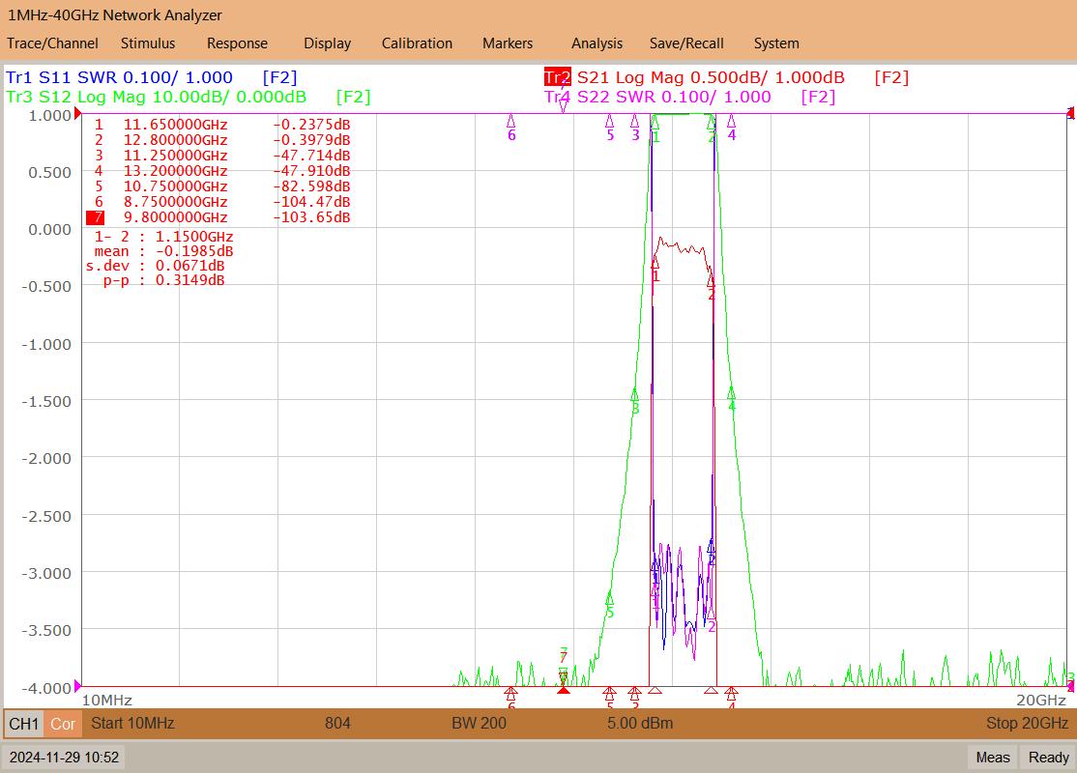The height and width of the screenshot is (773, 1077).
Task: Open the Calibration menu
Action: tap(417, 43)
